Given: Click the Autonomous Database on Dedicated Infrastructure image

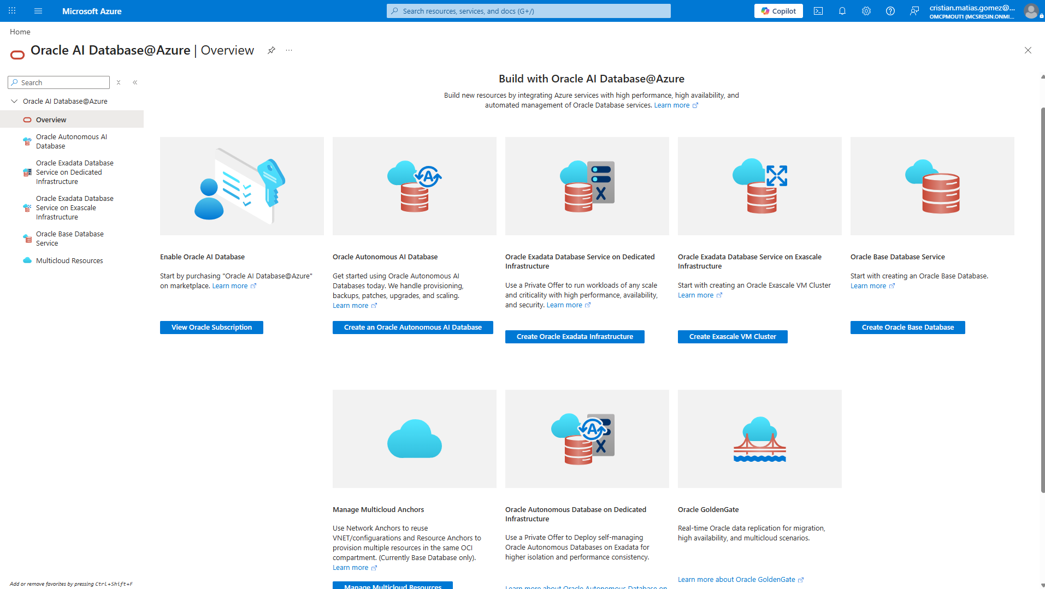Looking at the screenshot, I should point(587,439).
